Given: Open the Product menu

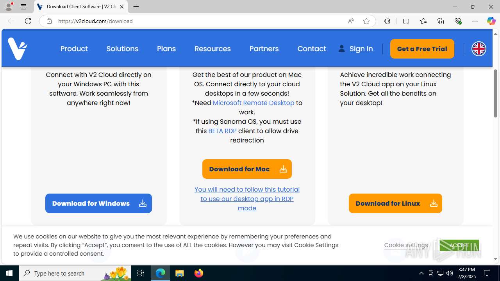Looking at the screenshot, I should point(74,49).
